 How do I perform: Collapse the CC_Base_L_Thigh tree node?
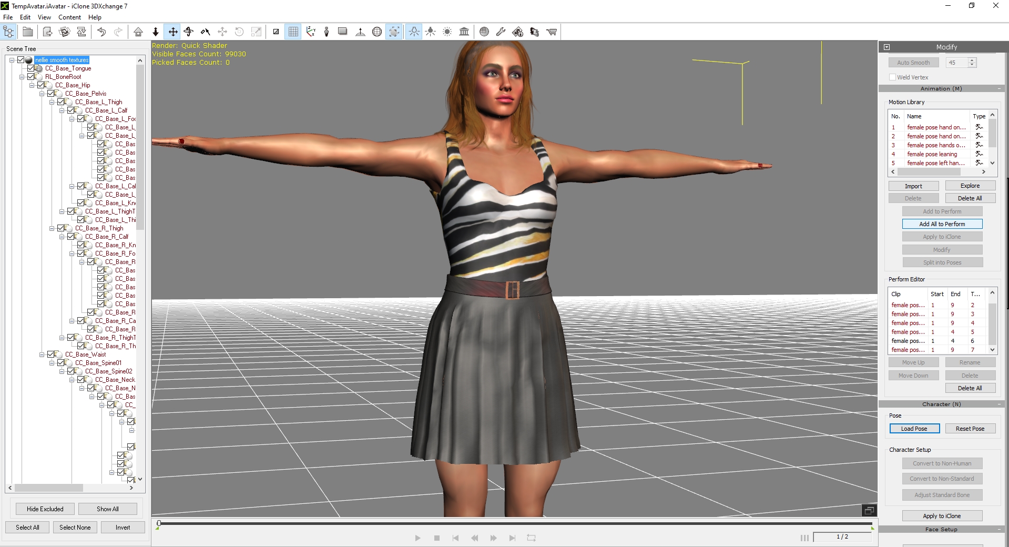[52, 102]
